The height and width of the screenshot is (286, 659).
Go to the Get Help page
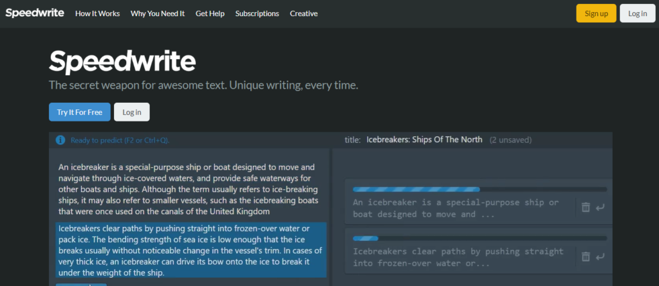click(x=210, y=13)
